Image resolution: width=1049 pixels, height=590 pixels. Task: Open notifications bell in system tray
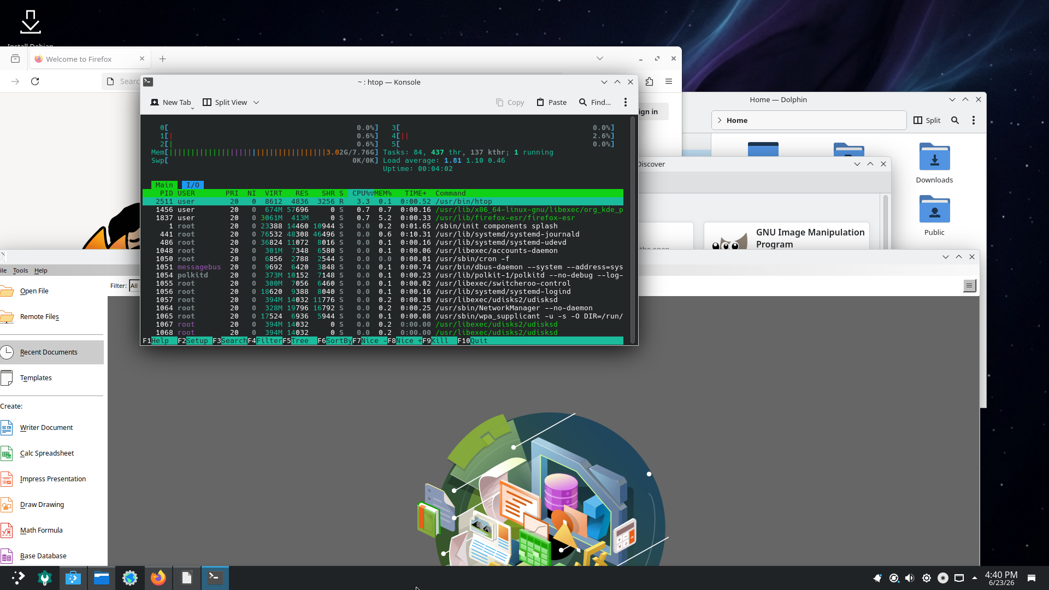pyautogui.click(x=877, y=578)
